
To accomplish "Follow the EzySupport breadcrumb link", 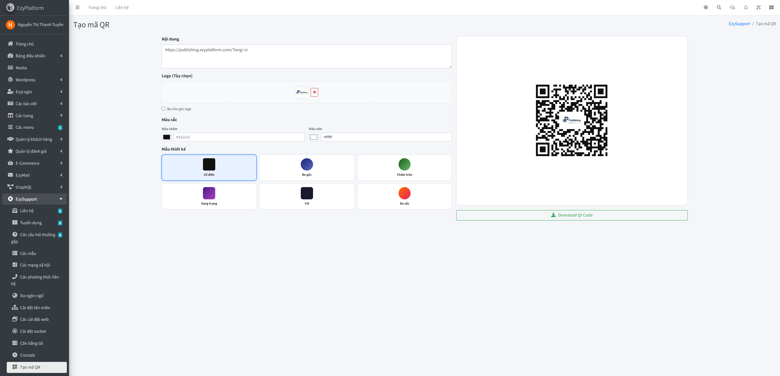I will (739, 24).
